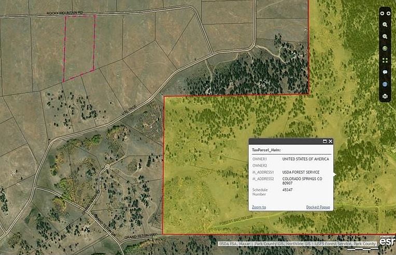Click the globe default extent icon
396x255 pixels.
click(x=385, y=49)
